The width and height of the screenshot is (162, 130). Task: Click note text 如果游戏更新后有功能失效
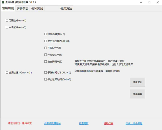click(89, 71)
